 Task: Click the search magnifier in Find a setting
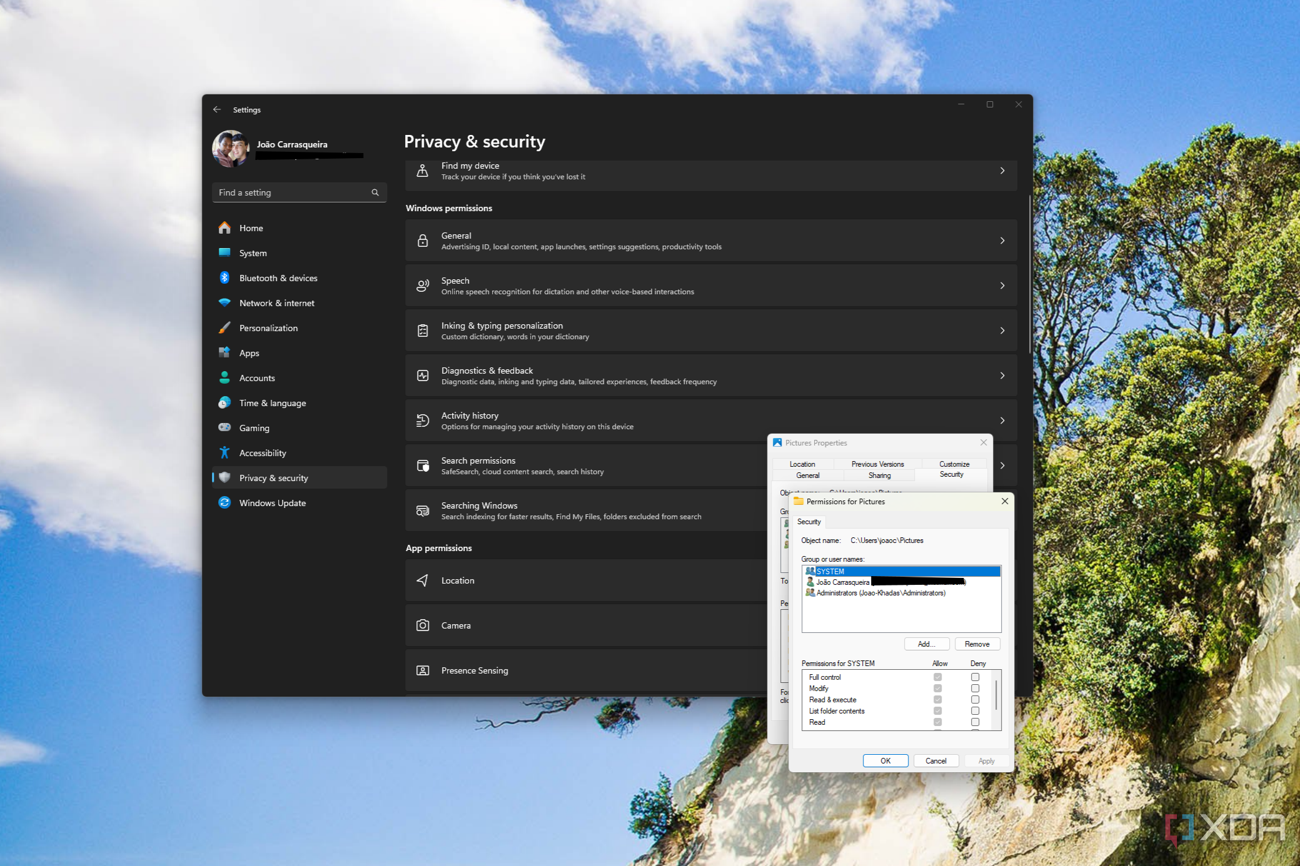pos(375,192)
